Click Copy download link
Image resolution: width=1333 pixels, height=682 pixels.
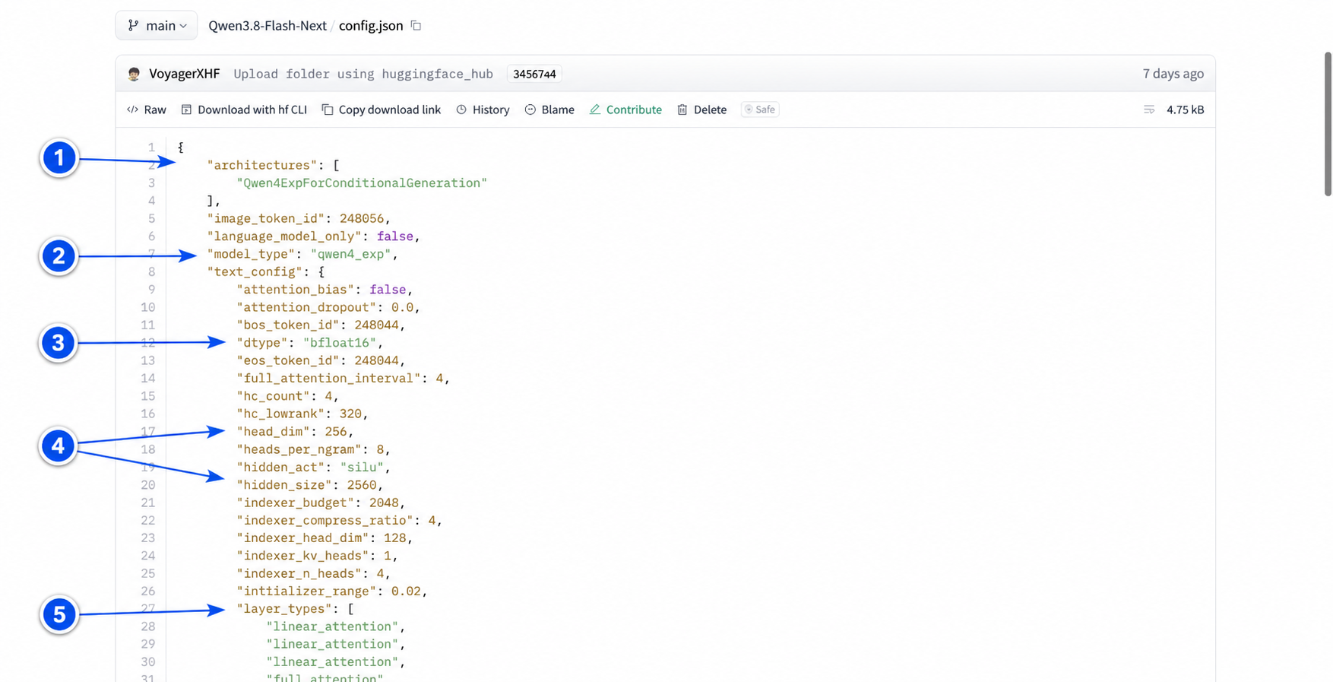[382, 109]
